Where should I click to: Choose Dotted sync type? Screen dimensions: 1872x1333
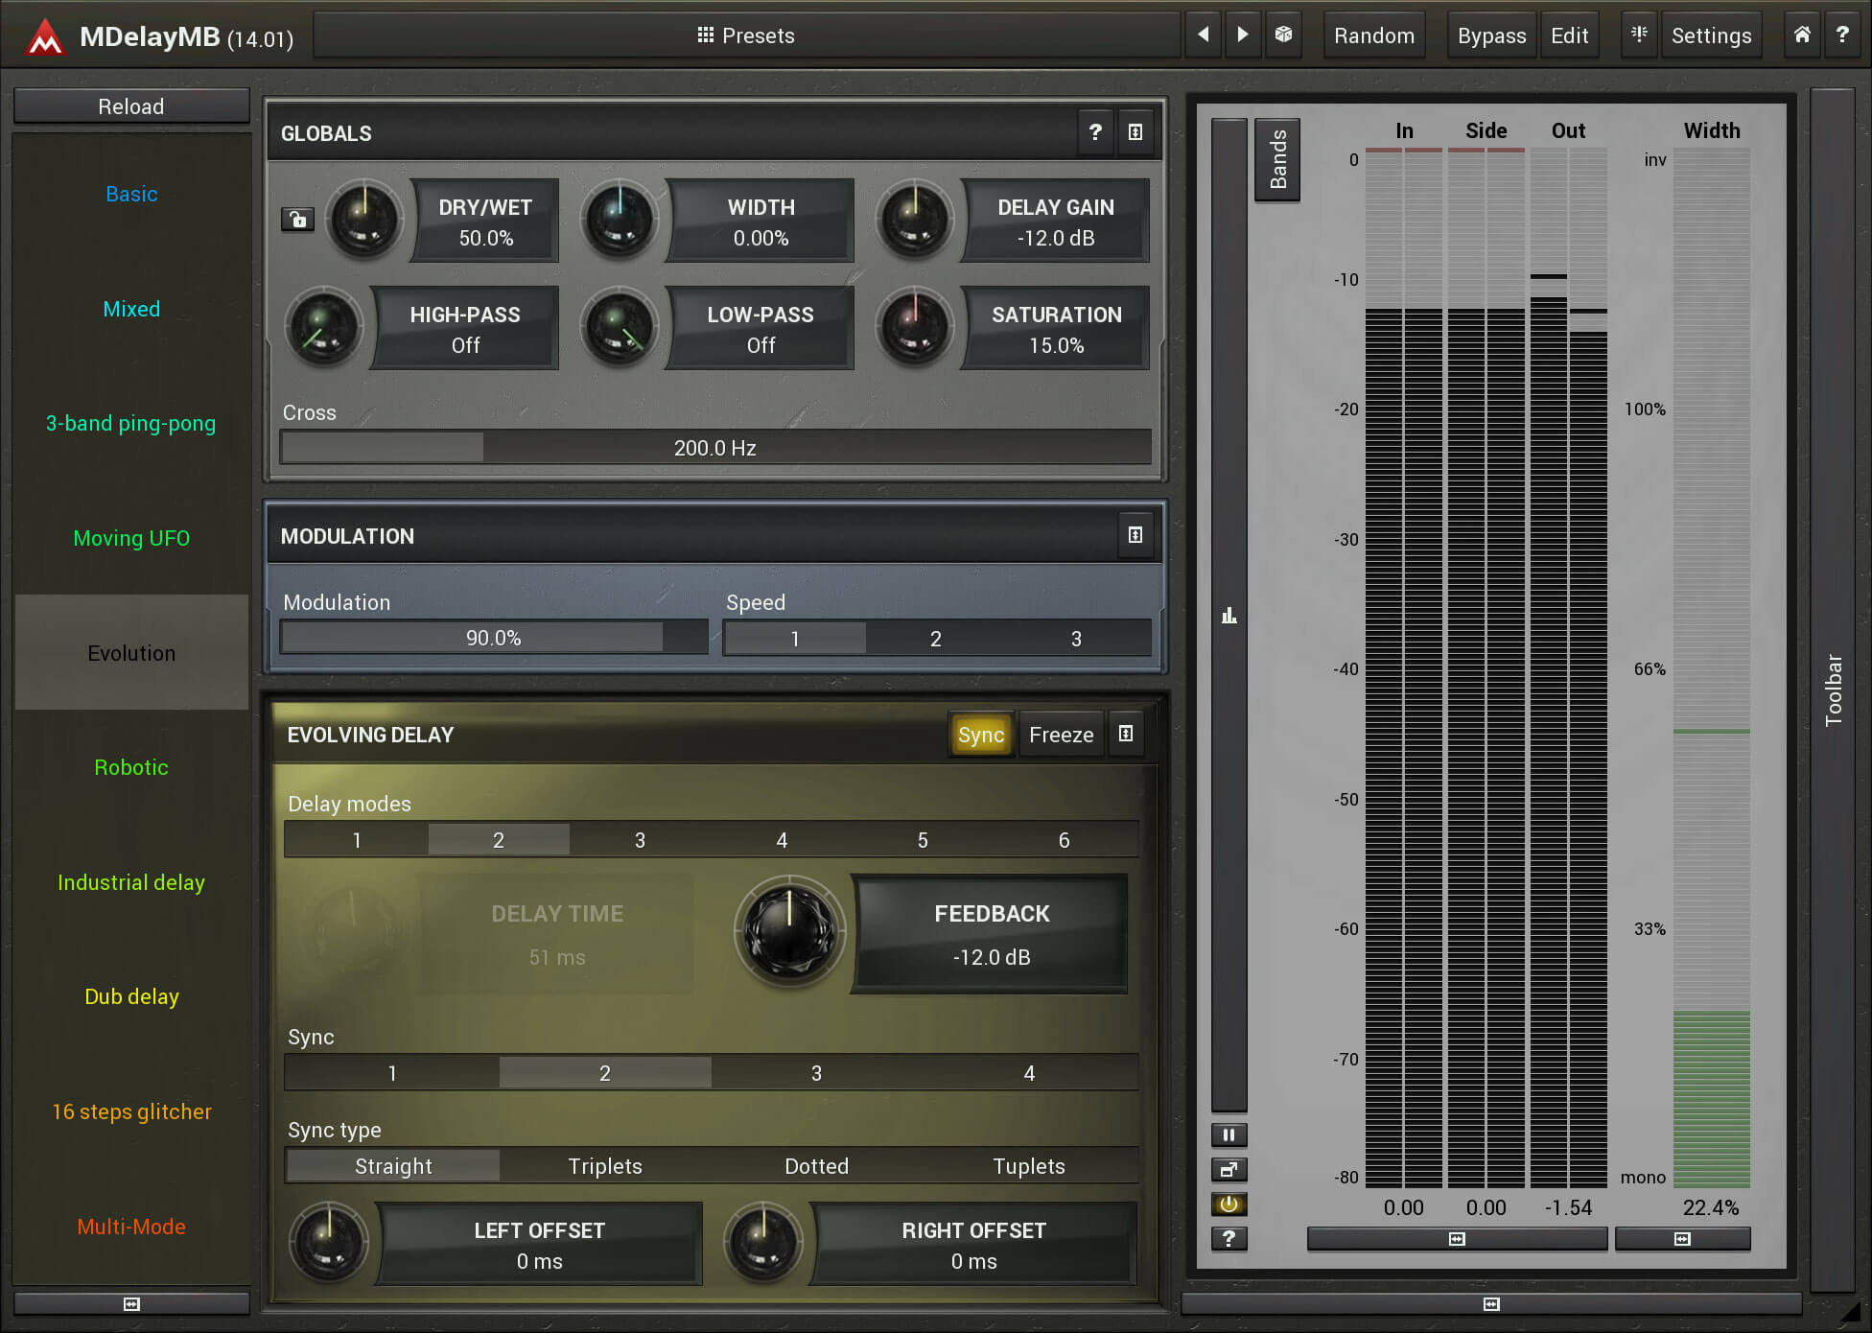[816, 1166]
